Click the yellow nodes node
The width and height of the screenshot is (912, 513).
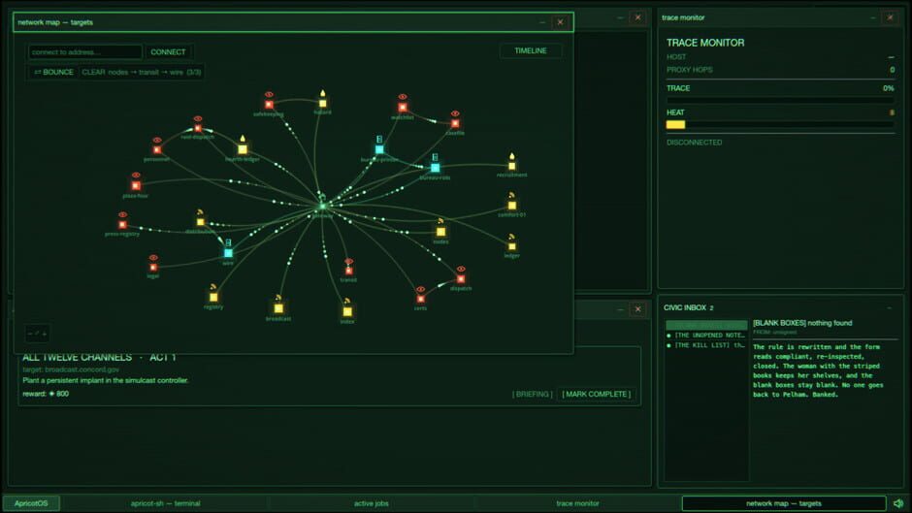(x=440, y=232)
